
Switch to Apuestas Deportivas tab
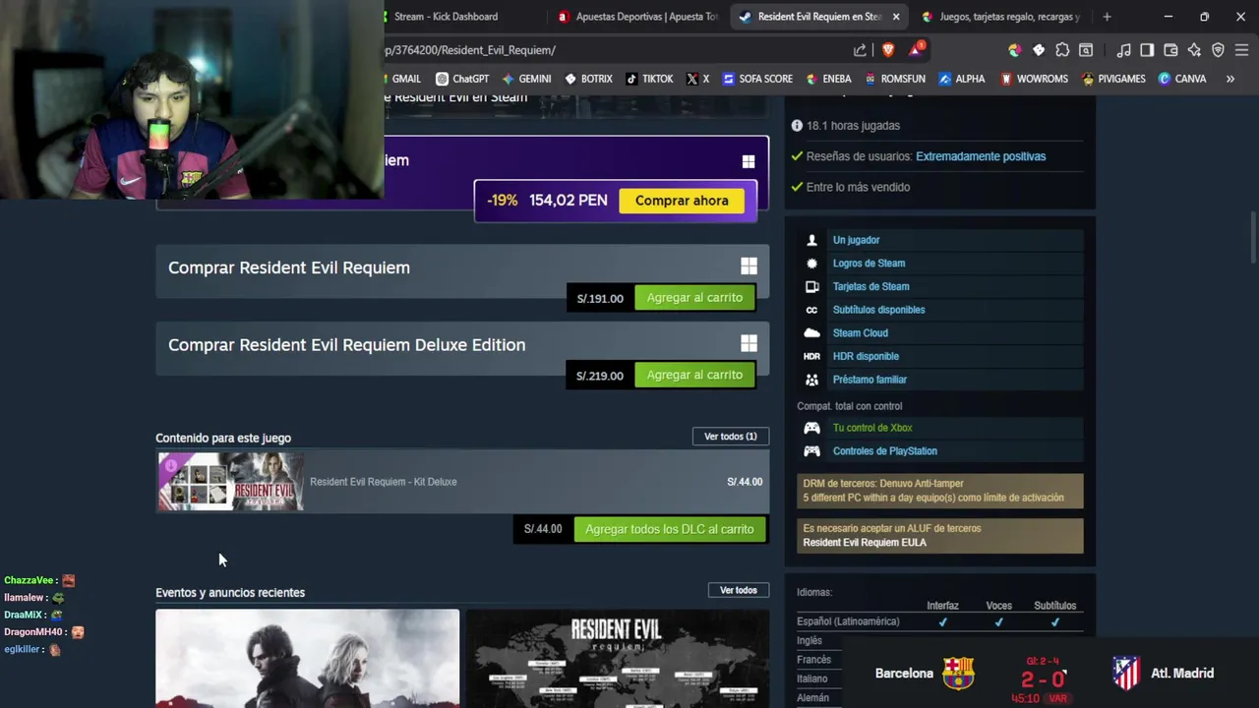pos(639,17)
